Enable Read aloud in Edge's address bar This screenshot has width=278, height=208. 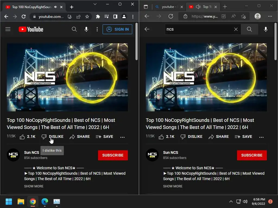(234, 17)
